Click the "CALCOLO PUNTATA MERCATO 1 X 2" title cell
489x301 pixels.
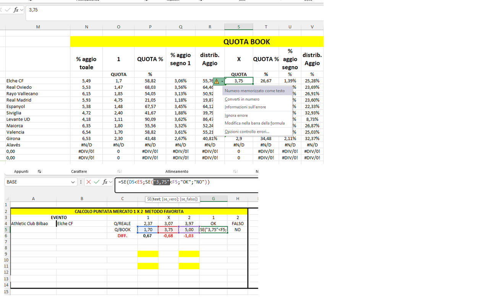tap(129, 212)
